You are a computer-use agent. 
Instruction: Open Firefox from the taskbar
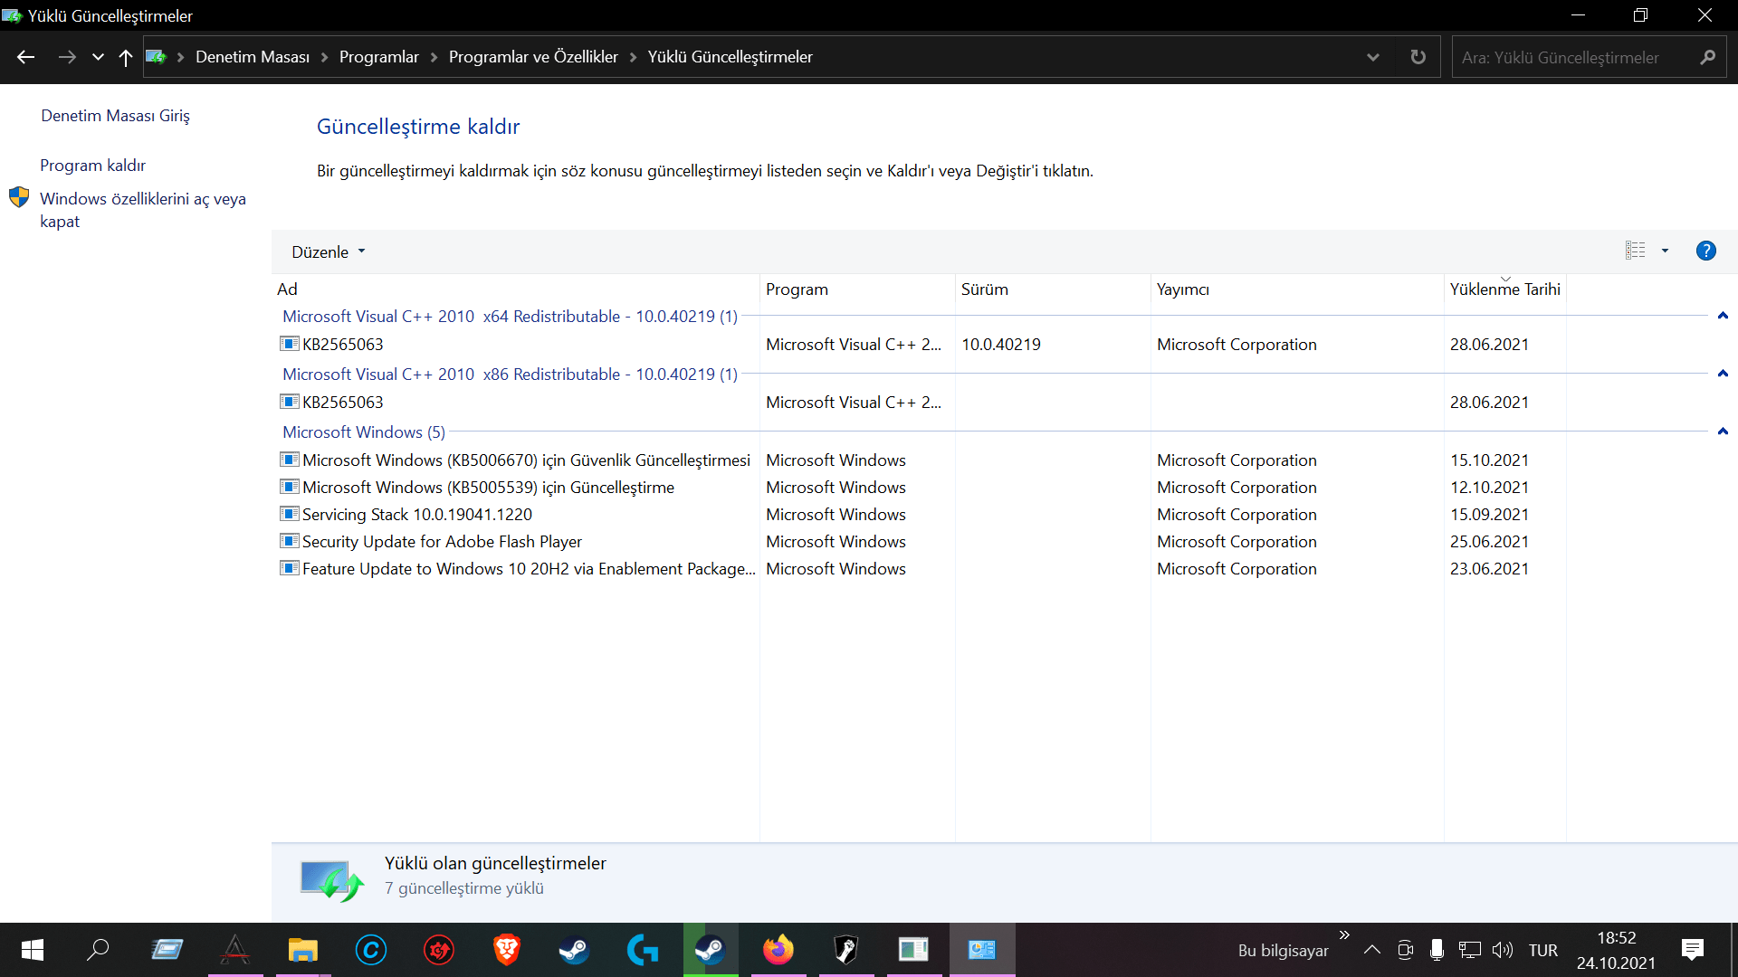[778, 950]
